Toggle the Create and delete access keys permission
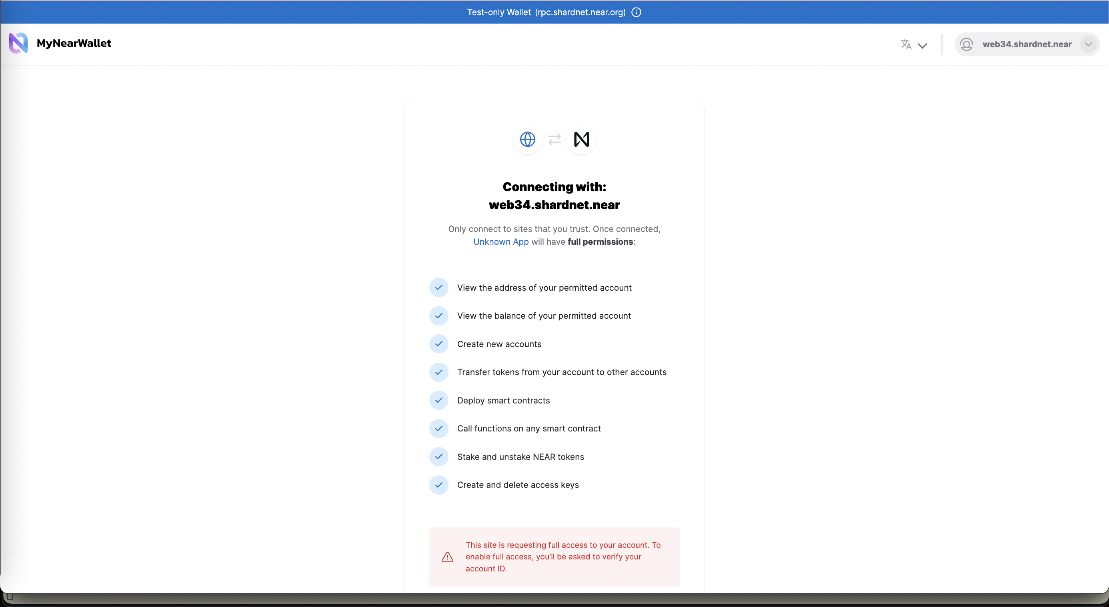Viewport: 1109px width, 607px height. tap(439, 485)
